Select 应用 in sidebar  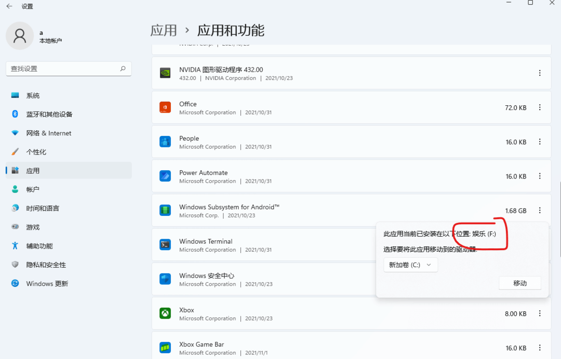pos(69,171)
